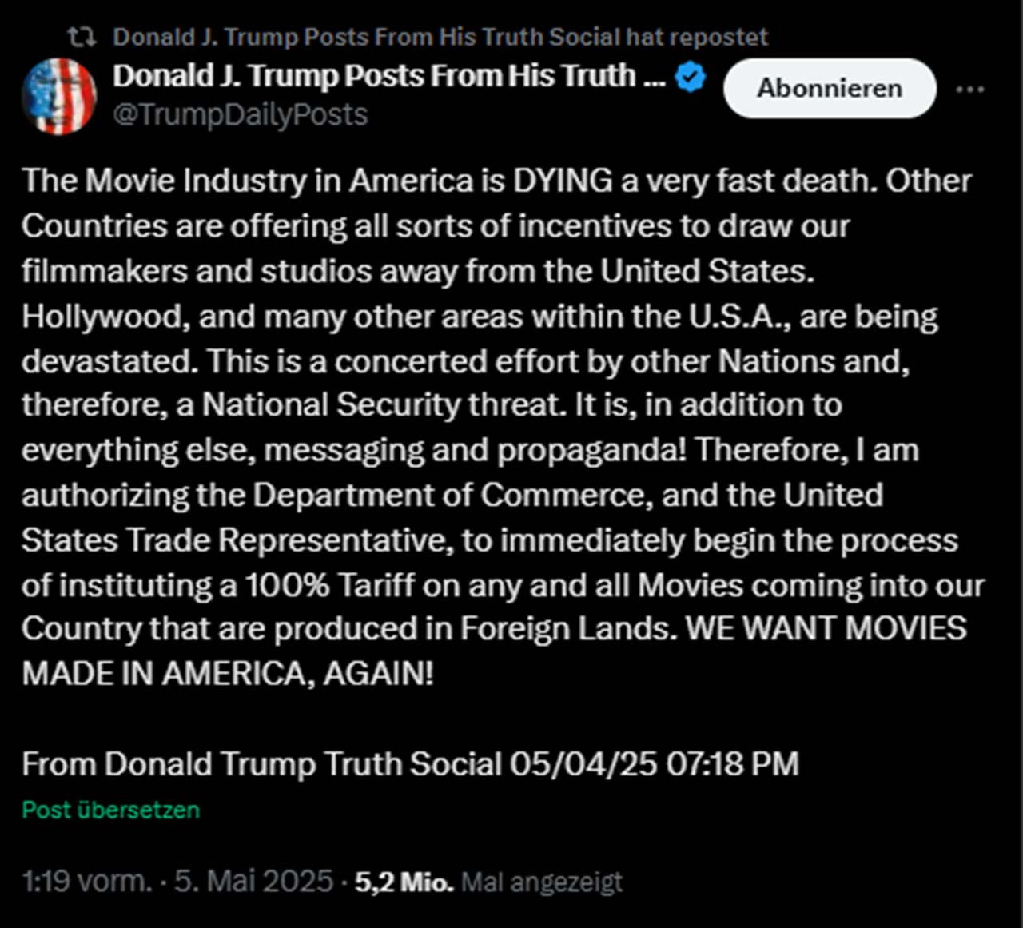This screenshot has height=928, width=1023.
Task: Open the three-dot more options menu
Action: [970, 89]
